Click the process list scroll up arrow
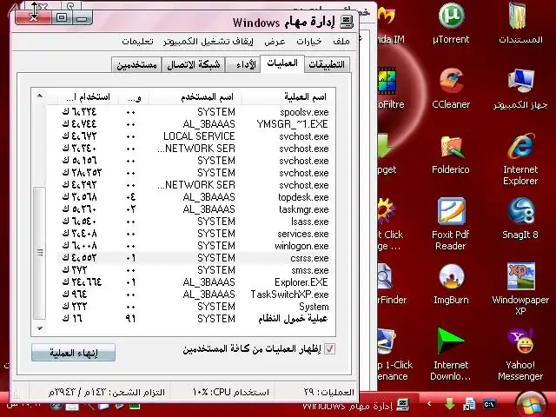This screenshot has width=556, height=417. coord(40,96)
